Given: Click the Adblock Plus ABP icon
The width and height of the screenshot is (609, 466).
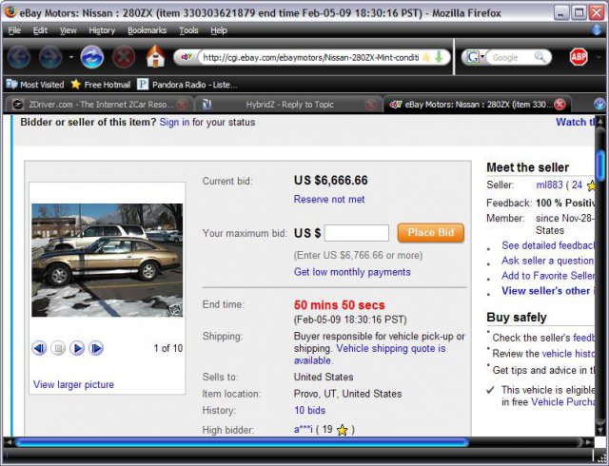Looking at the screenshot, I should [x=579, y=57].
